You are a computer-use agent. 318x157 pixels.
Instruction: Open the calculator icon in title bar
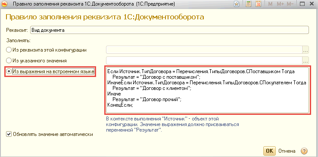[248, 4]
